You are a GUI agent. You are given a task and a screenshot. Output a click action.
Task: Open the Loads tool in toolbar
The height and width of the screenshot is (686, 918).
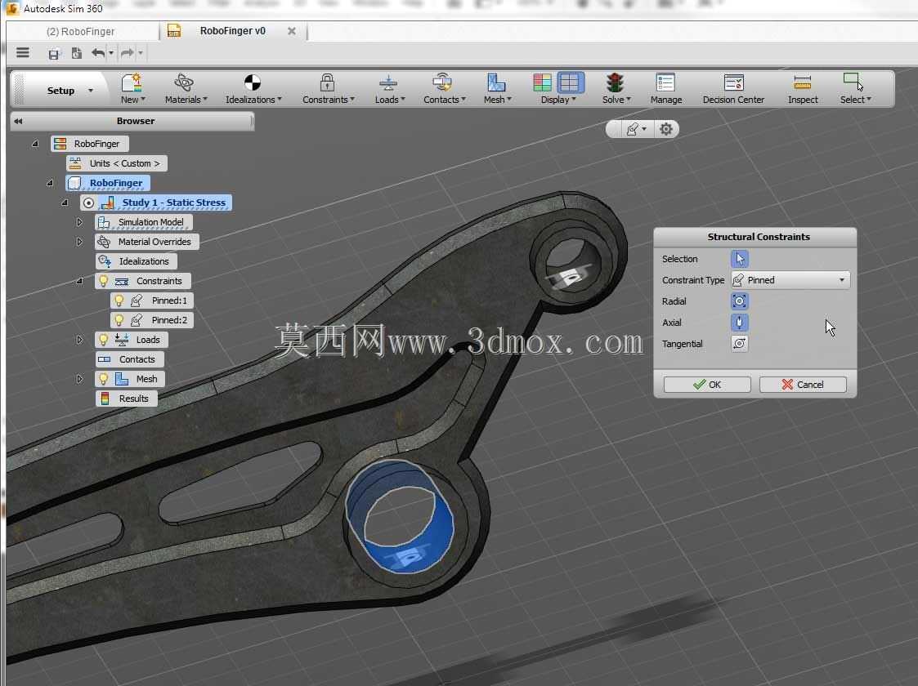click(389, 89)
